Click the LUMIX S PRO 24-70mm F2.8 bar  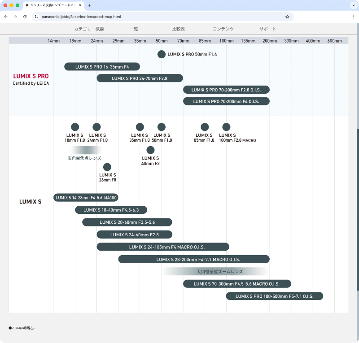pyautogui.click(x=140, y=78)
